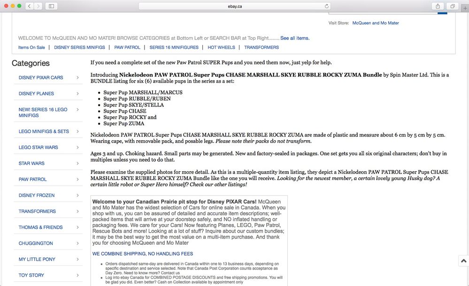This screenshot has width=469, height=286.
Task: Expand the LEGO STAR WARS category chevron
Action: tap(77, 148)
